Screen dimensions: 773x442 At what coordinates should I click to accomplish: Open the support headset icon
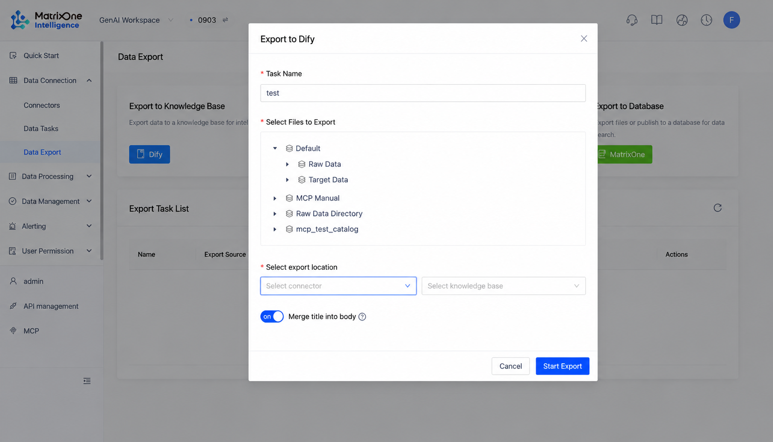click(632, 20)
